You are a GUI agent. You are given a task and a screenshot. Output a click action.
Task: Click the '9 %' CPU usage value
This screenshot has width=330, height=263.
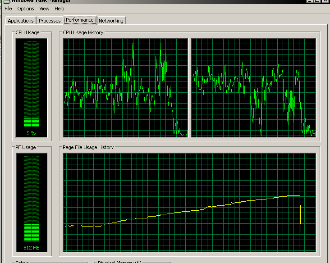(31, 133)
